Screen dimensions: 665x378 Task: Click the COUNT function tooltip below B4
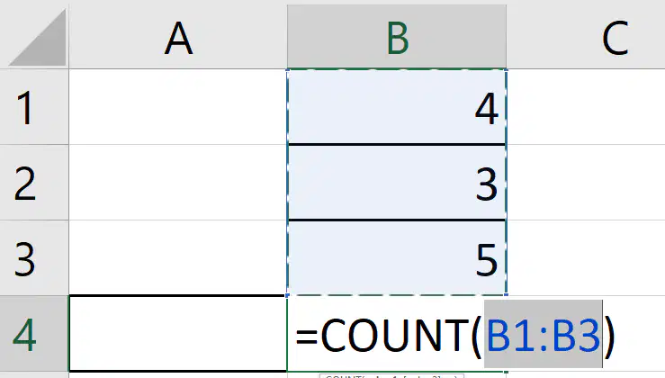[x=391, y=376]
